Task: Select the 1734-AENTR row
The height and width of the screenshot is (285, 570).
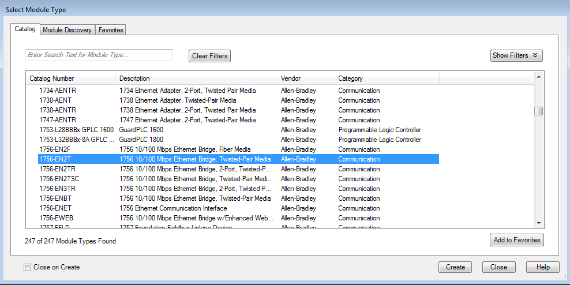Action: pyautogui.click(x=238, y=91)
